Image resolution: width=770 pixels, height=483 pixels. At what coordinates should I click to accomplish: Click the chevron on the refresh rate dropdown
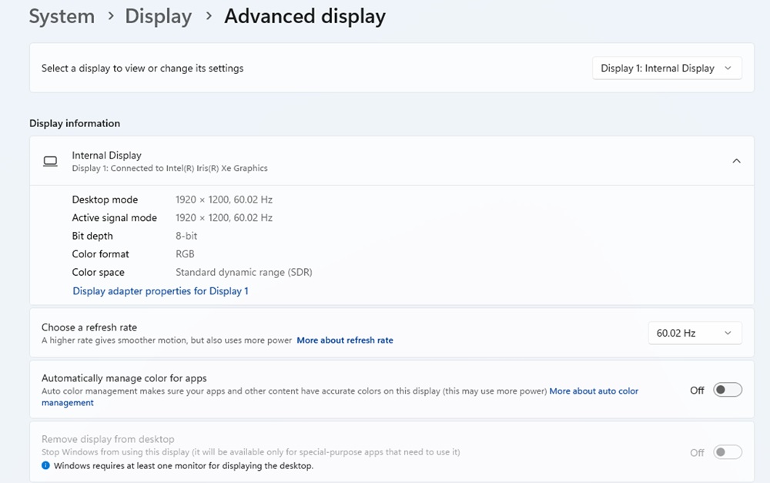point(728,333)
